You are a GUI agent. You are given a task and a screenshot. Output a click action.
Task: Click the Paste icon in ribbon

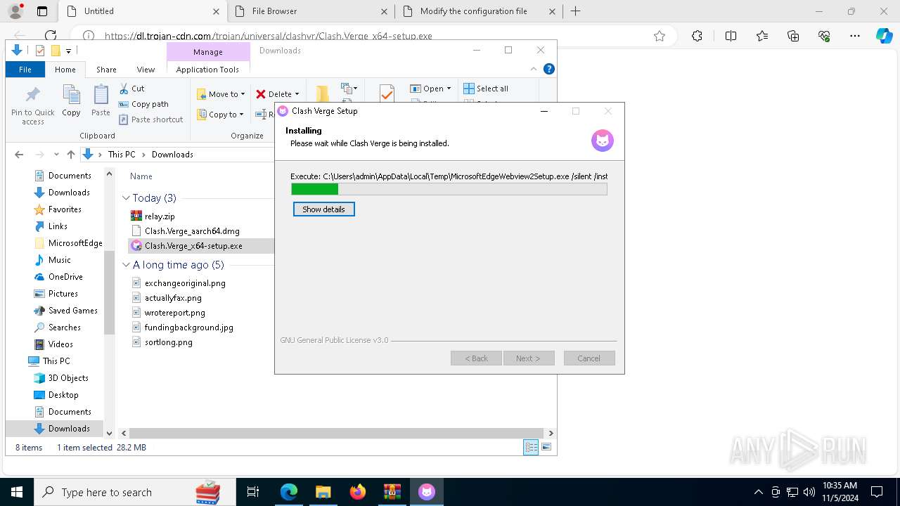coord(101,100)
